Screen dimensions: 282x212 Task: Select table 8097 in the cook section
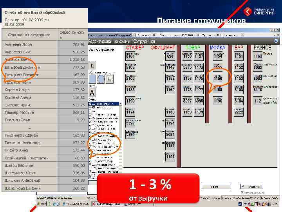[x=187, y=101]
